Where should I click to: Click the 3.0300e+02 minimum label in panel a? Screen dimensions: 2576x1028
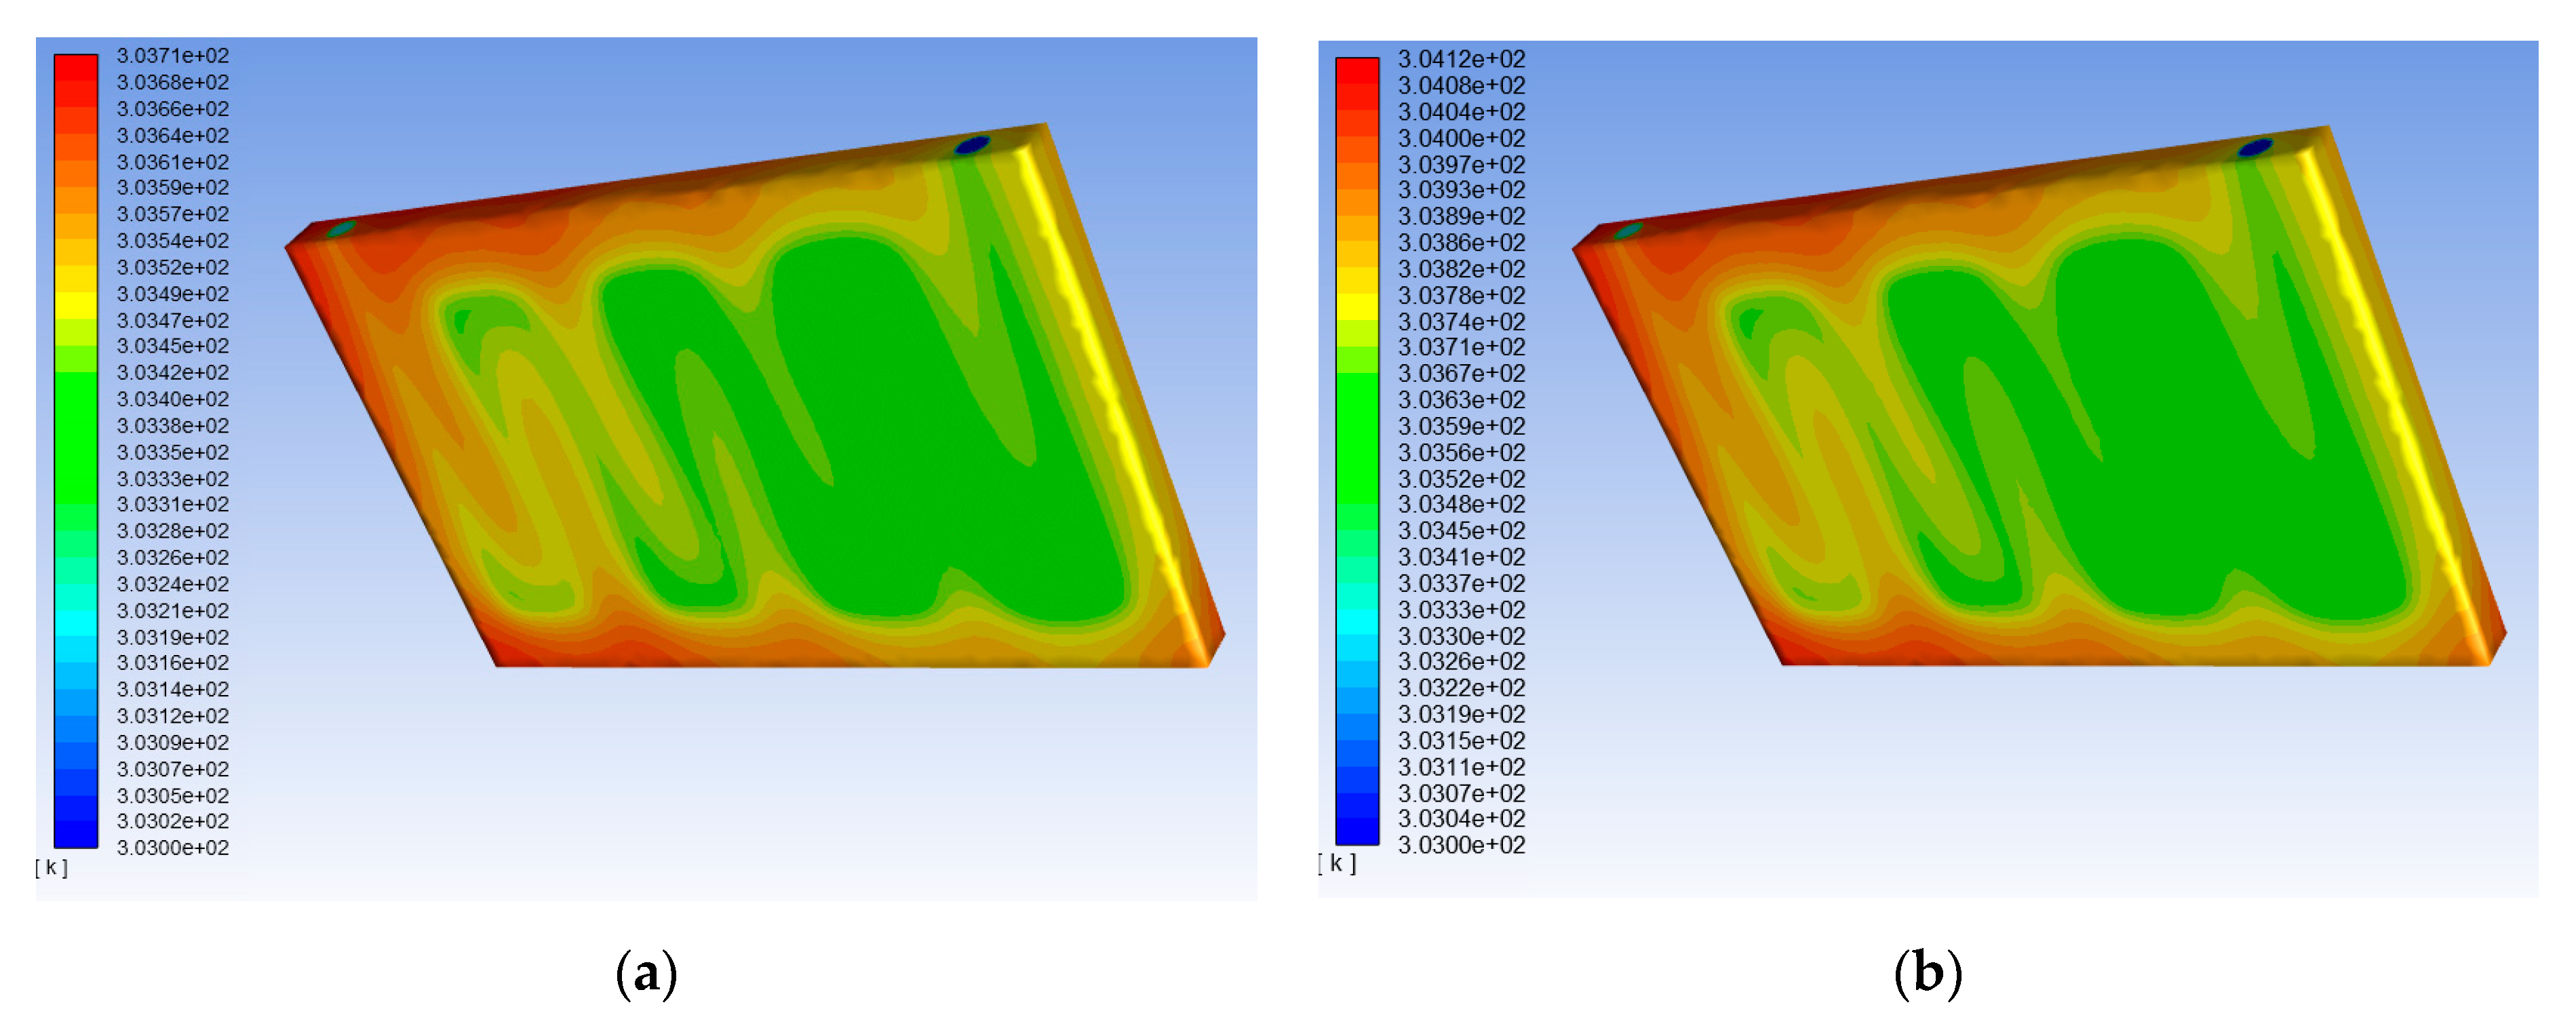pos(172,848)
